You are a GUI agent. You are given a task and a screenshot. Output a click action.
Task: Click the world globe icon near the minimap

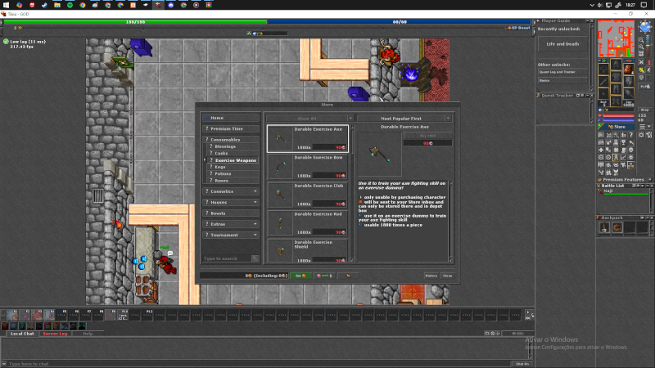pyautogui.click(x=645, y=27)
